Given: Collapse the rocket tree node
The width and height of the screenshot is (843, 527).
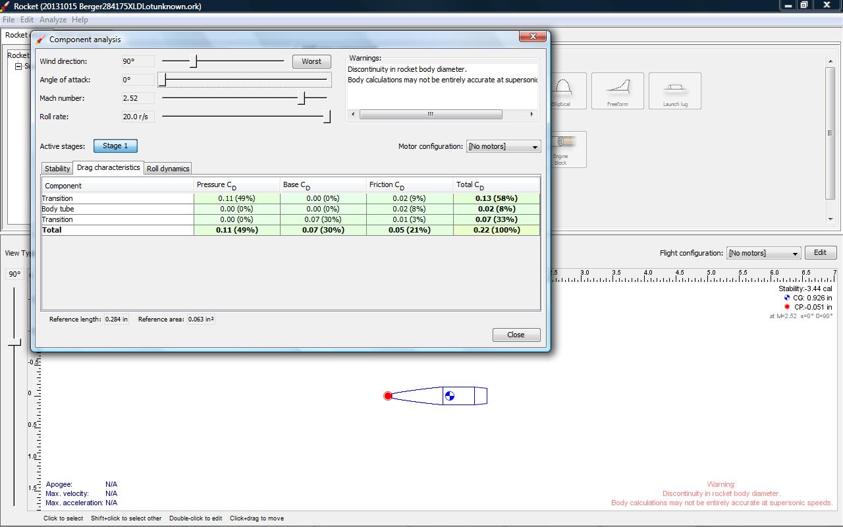Looking at the screenshot, I should pos(18,67).
